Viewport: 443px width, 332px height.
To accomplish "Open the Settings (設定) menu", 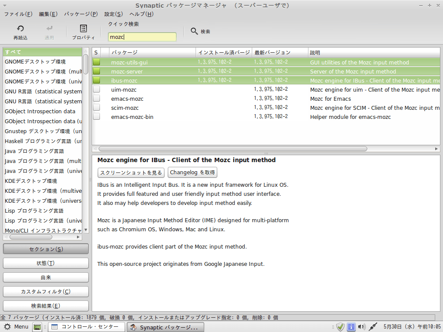I will [x=113, y=14].
